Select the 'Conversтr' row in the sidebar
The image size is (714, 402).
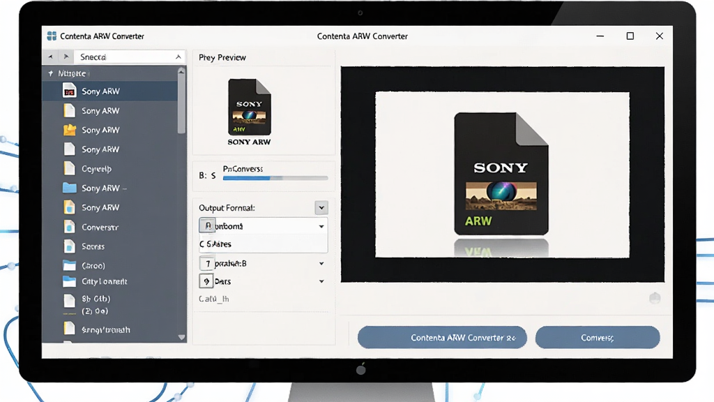109,227
